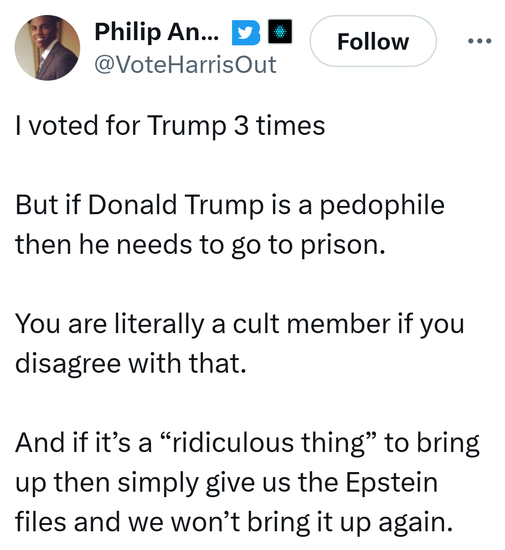Click the line "then he needs to go to prison."
The height and width of the screenshot is (550, 505).
click(201, 245)
